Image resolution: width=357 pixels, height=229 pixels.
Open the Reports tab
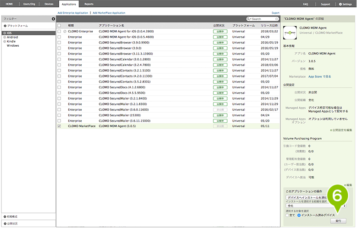pyautogui.click(x=89, y=4)
